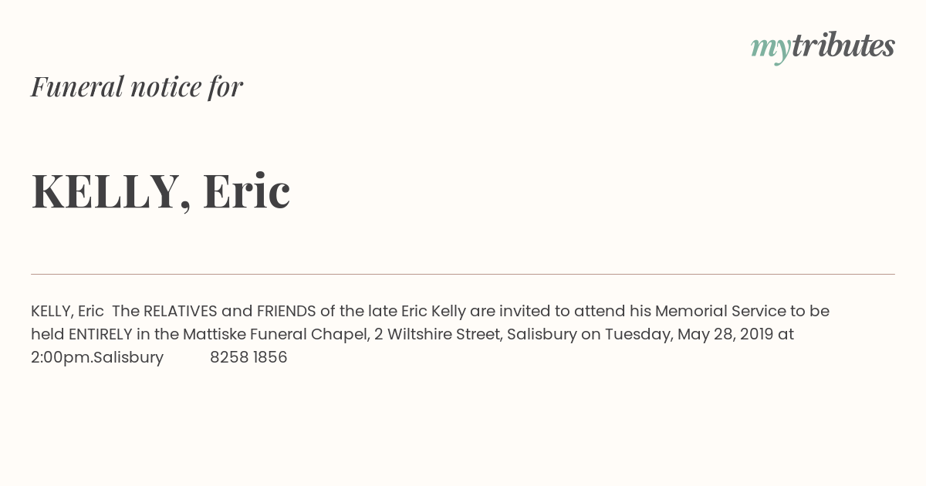Image resolution: width=926 pixels, height=486 pixels.
Task: Select the "Funeral notice for" subtitle
Action: coord(137,86)
